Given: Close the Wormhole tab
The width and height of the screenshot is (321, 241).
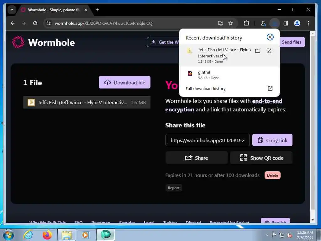Looking at the screenshot, I should (x=86, y=10).
